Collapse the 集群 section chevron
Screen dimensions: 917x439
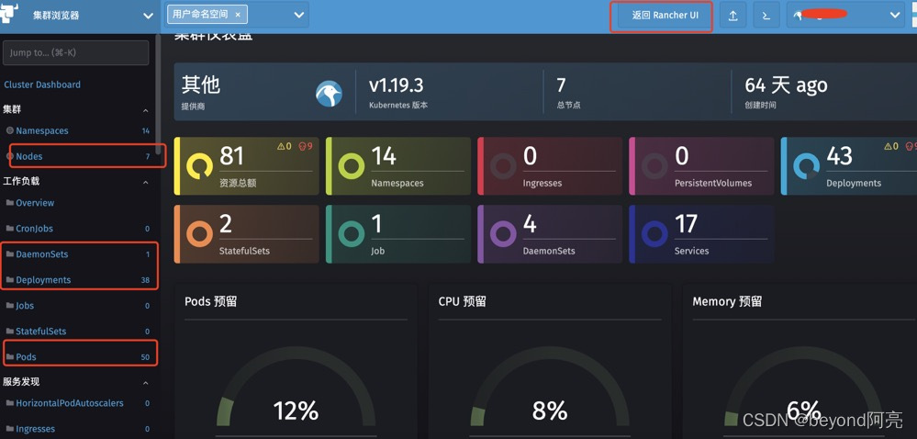tap(146, 110)
